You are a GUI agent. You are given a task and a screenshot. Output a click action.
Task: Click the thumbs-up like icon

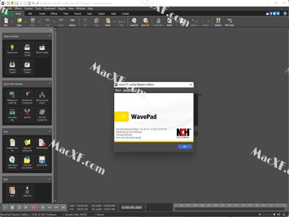pyautogui.click(x=267, y=14)
